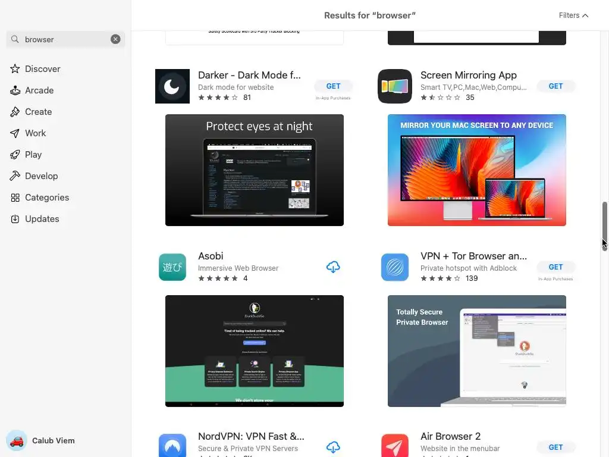
Task: Click the results list vertical scrollbar thumb
Action: pyautogui.click(x=604, y=226)
